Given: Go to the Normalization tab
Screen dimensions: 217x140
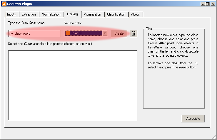Looking at the screenshot, I should [x=51, y=14].
